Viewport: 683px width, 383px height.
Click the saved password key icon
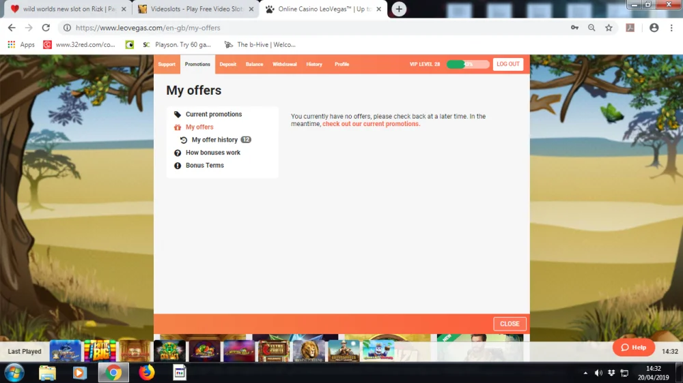click(x=574, y=28)
